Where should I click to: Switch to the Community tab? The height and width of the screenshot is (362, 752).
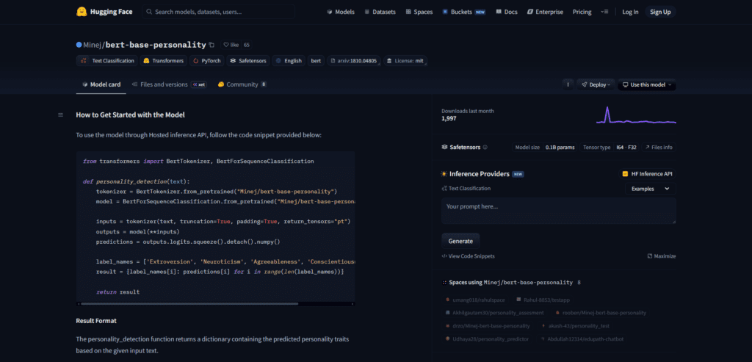[242, 84]
